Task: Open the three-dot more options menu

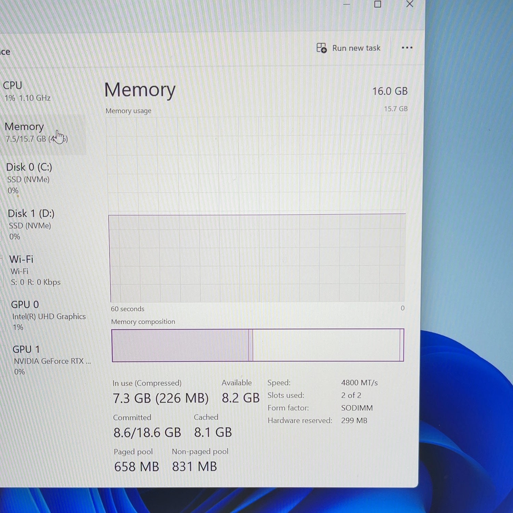Action: pos(407,48)
